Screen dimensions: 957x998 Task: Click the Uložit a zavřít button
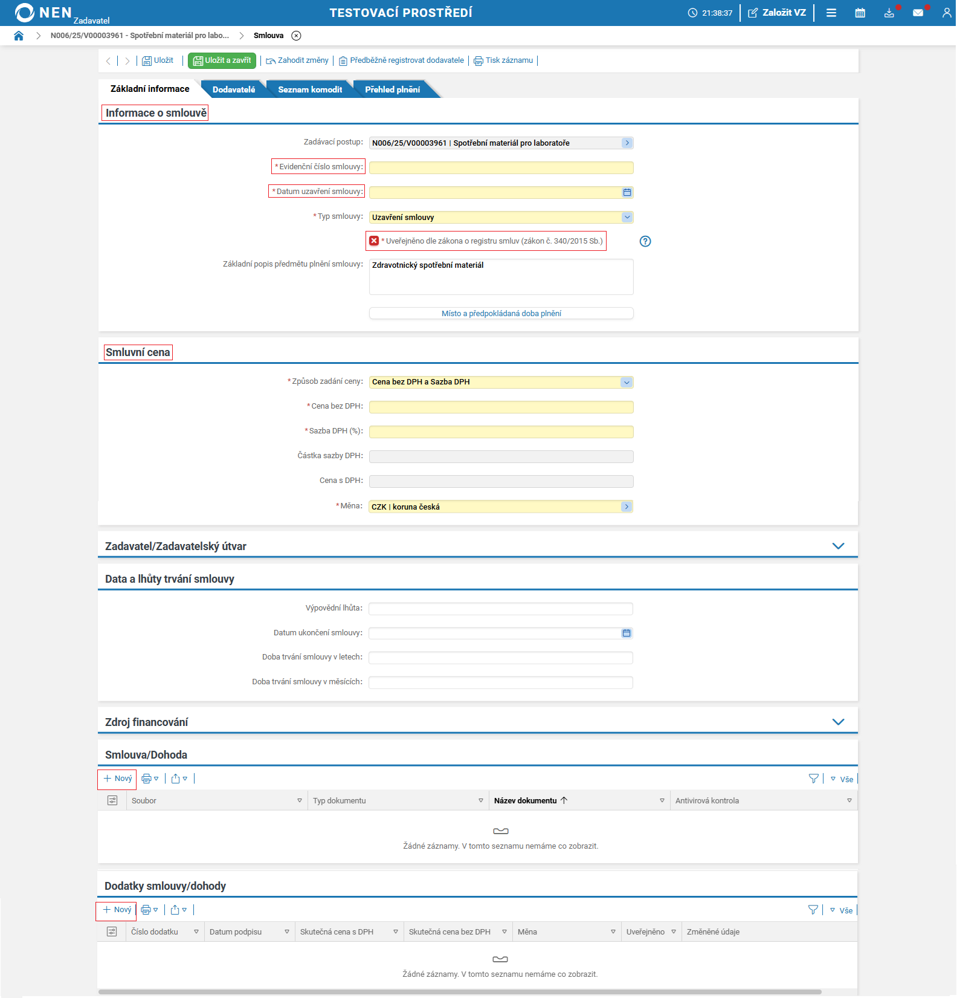click(x=222, y=60)
